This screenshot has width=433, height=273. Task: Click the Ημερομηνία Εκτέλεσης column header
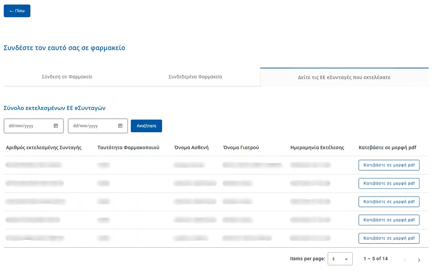pos(317,148)
